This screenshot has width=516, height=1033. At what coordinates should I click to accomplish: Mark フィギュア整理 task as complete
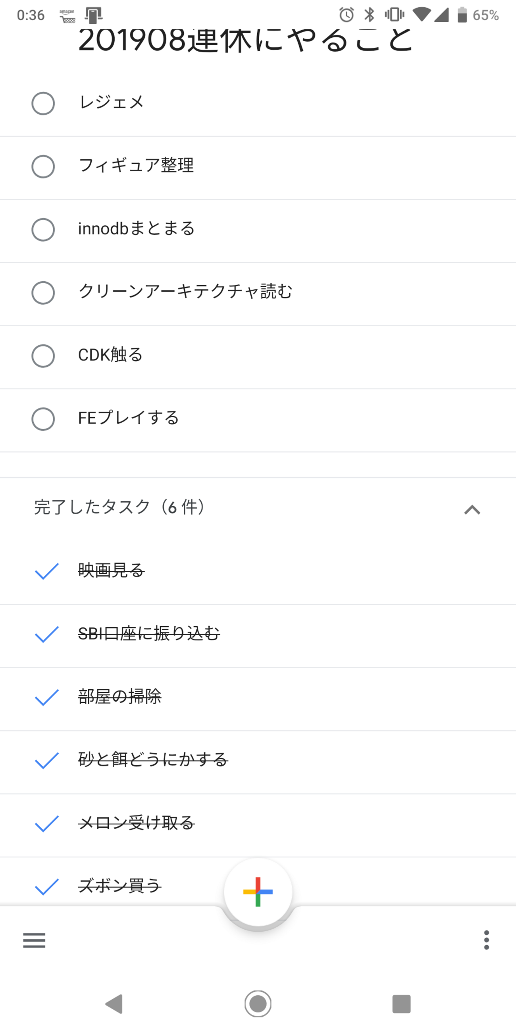43,166
